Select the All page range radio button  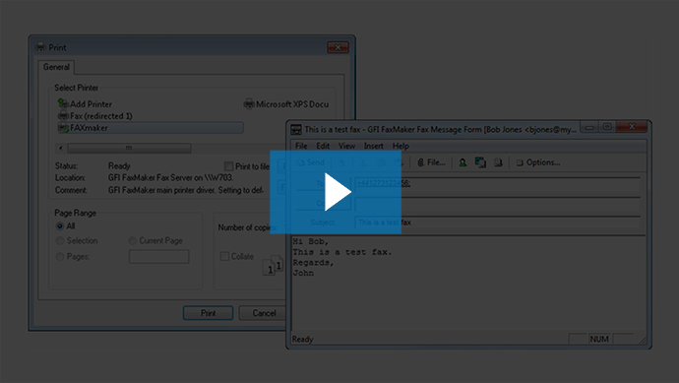pyautogui.click(x=60, y=226)
